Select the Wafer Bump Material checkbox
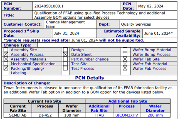 coord(125,50)
